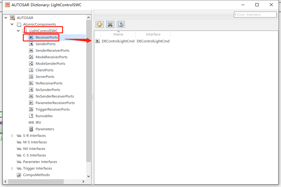Image resolution: width=281 pixels, height=187 pixels.
Task: Click the tree scrollbar down arrow
Action: tap(89, 176)
